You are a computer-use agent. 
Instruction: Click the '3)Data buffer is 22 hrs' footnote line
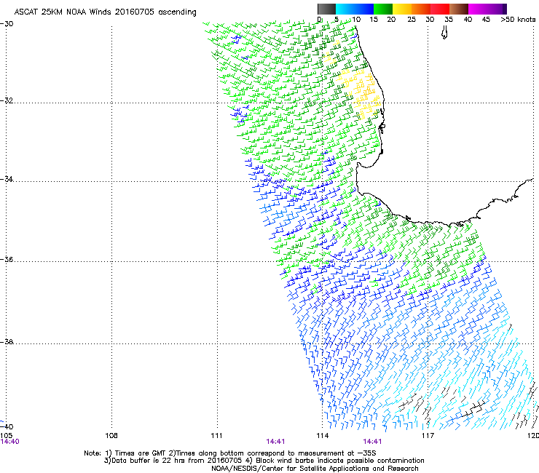point(264,461)
